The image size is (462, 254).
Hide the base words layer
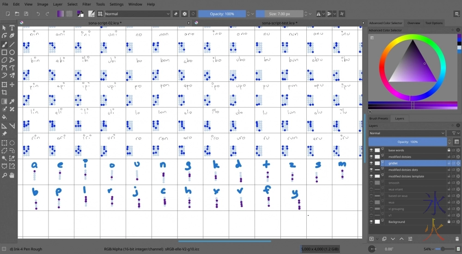[371, 150]
